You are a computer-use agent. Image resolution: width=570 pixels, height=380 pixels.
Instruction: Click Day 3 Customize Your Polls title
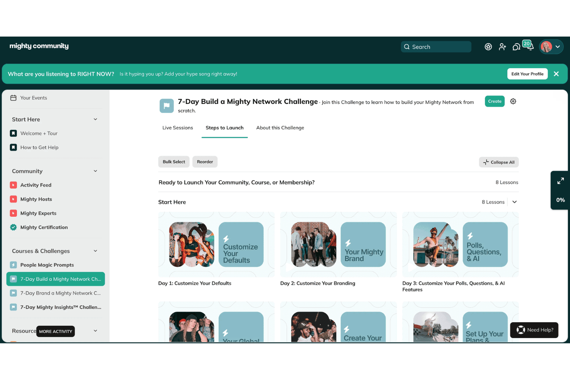454,286
